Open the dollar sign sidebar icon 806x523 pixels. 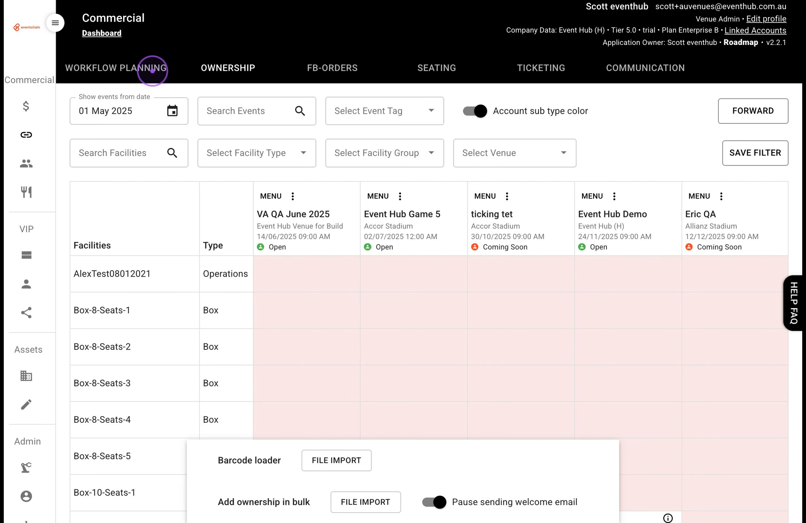(26, 106)
